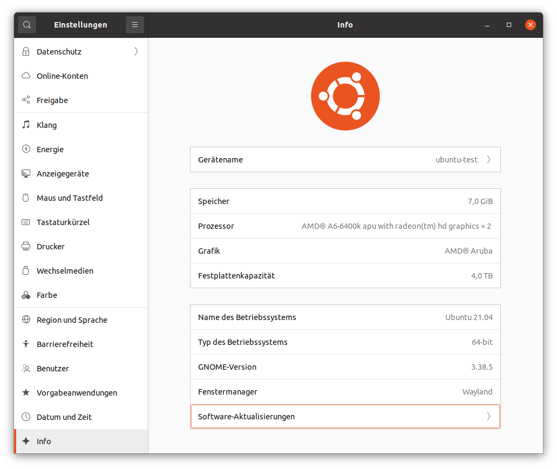Image resolution: width=557 pixels, height=469 pixels.
Task: Click the Wechselmedien USB drive icon
Action: [26, 270]
